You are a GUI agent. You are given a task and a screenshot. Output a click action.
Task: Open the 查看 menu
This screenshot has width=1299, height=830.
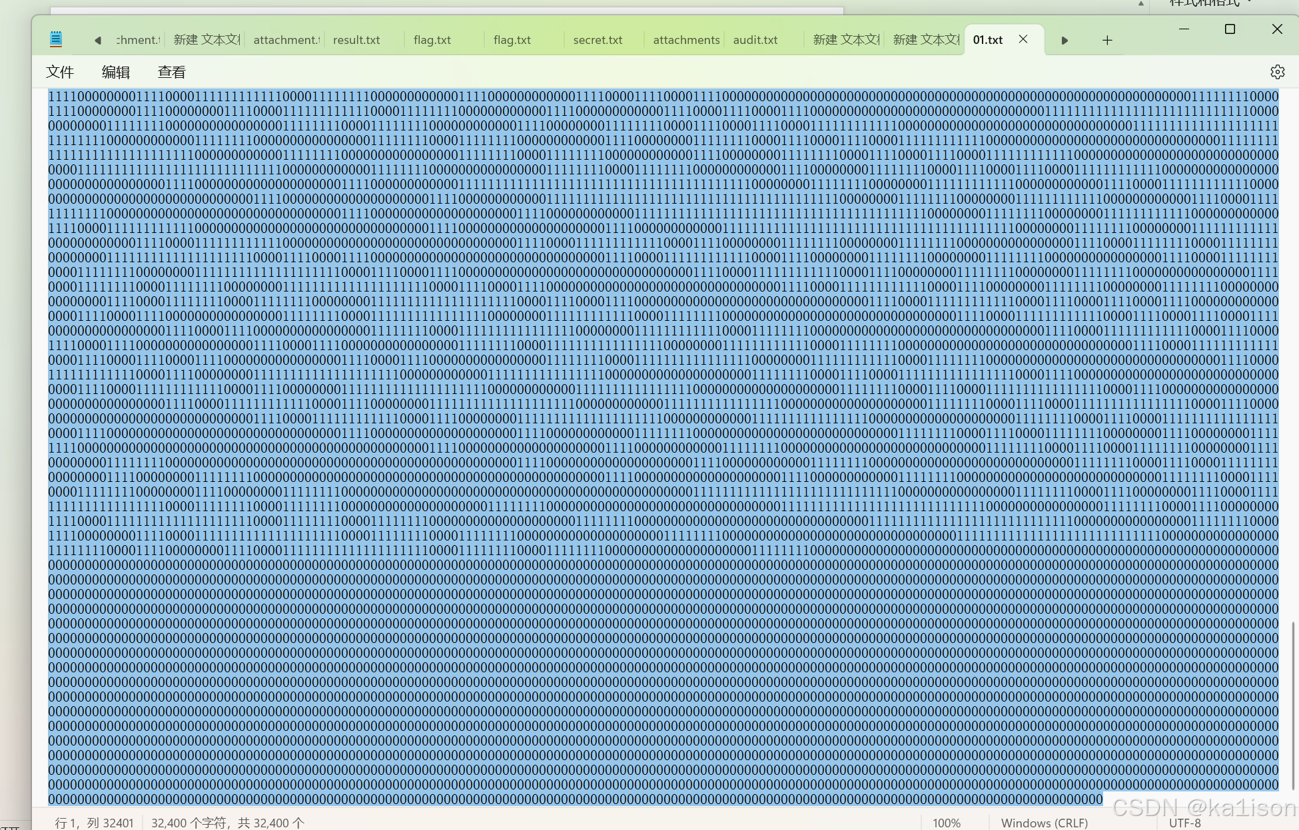point(171,72)
